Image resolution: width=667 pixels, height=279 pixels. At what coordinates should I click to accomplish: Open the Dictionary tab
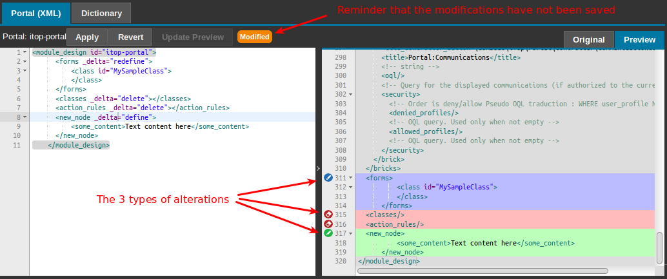pos(101,12)
